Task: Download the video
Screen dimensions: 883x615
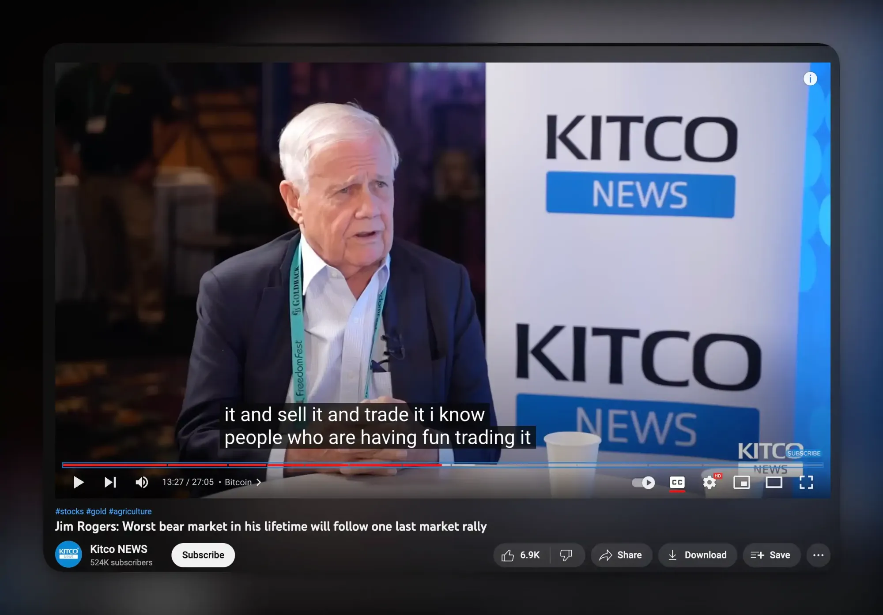Action: tap(698, 555)
